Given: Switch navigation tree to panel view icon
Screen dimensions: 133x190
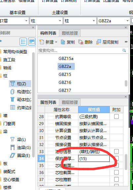Looking at the screenshot, I should click(32, 42).
